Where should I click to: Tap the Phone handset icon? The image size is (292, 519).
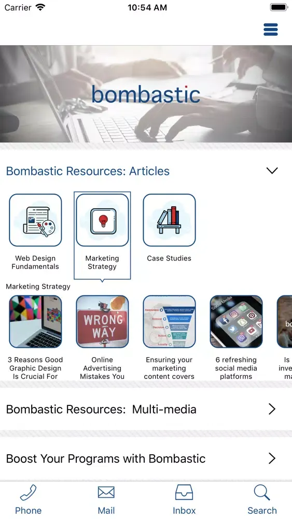pyautogui.click(x=28, y=493)
